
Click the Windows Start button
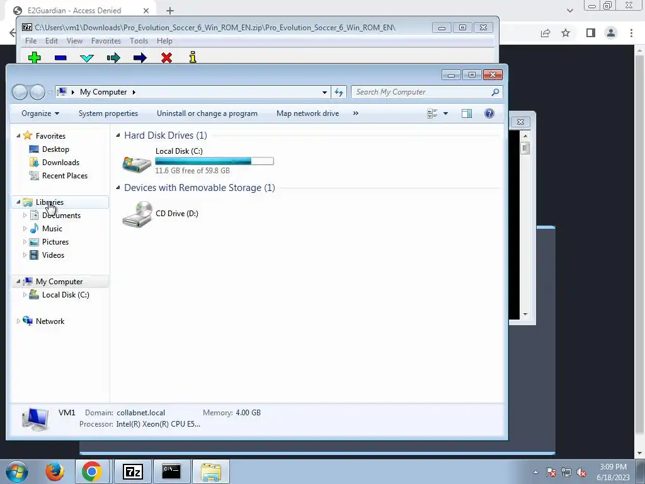pyautogui.click(x=17, y=471)
